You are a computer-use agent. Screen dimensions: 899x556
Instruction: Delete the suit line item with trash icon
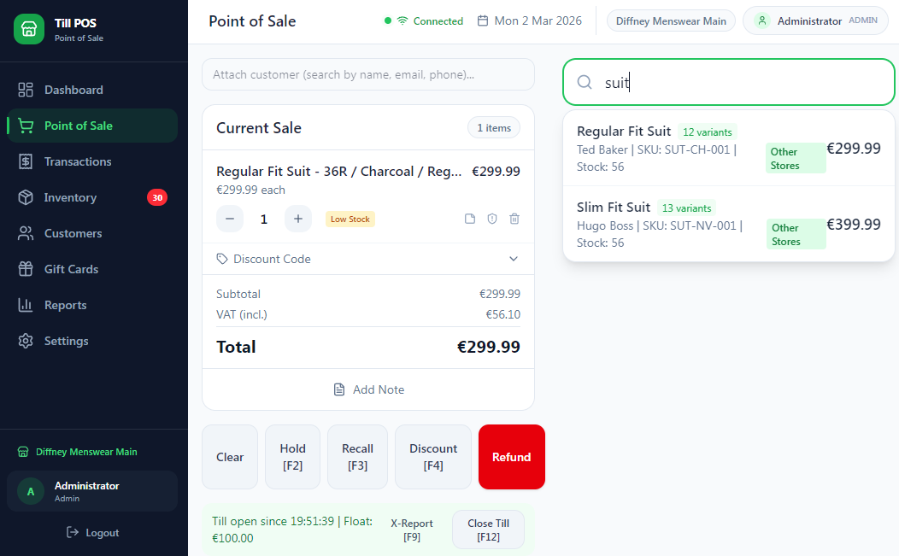(514, 219)
